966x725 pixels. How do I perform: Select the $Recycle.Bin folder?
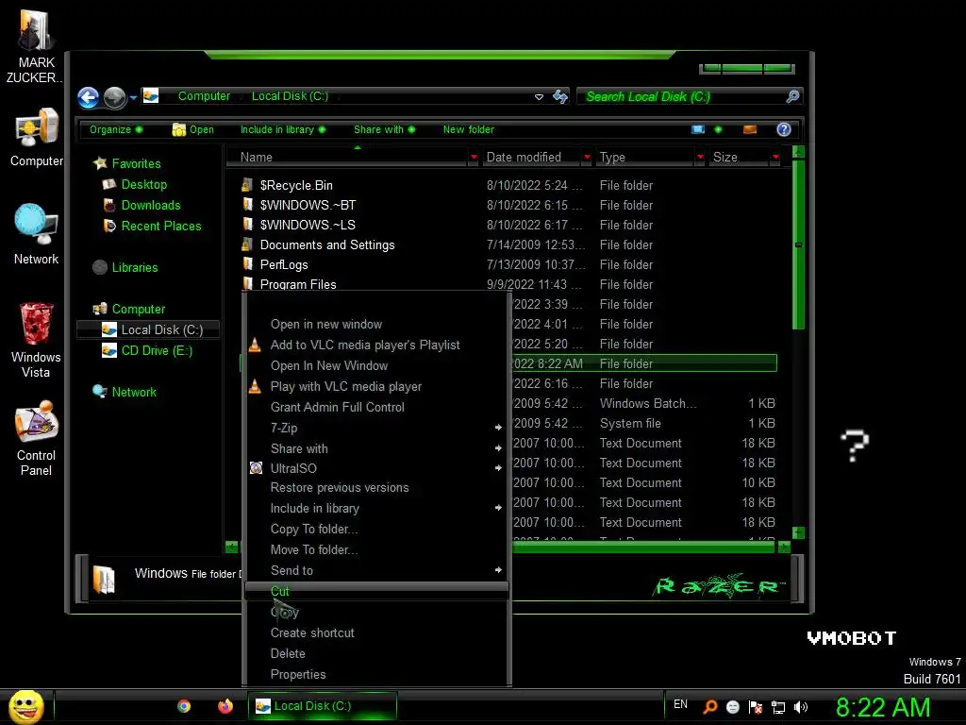(x=295, y=186)
